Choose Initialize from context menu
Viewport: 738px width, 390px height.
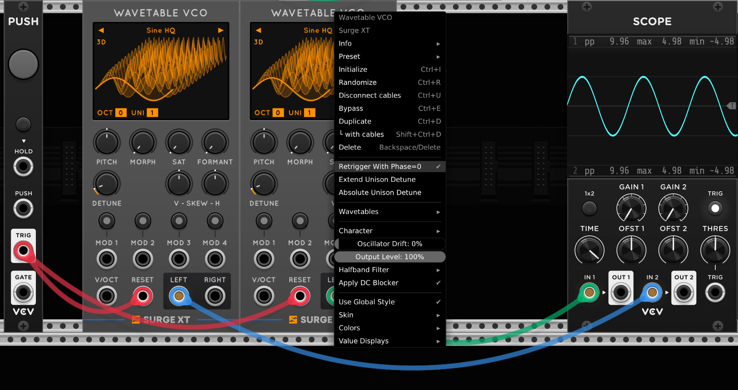click(390, 69)
